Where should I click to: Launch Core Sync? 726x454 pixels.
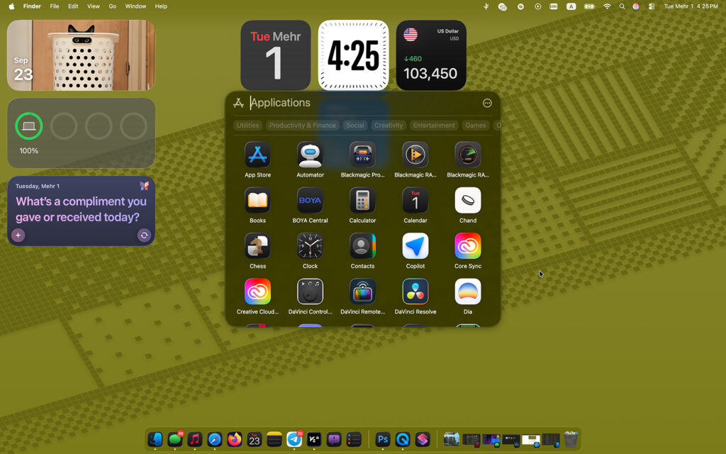(468, 246)
